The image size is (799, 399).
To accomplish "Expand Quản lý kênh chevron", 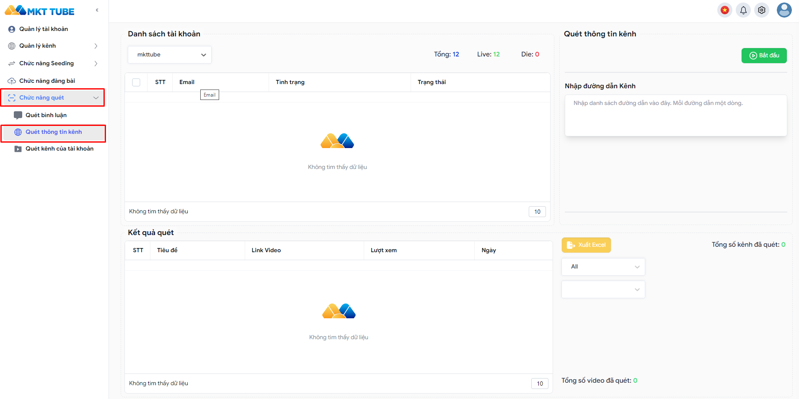I will point(96,46).
